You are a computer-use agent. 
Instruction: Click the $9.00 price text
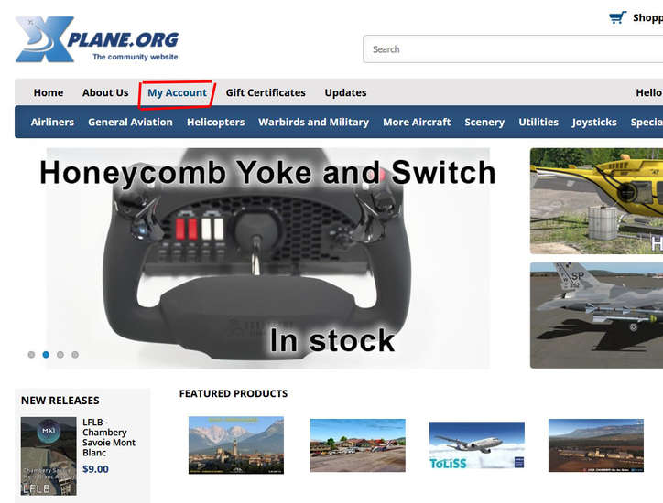click(95, 469)
